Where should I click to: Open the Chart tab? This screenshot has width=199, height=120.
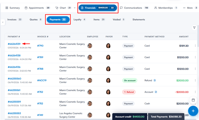click(x=63, y=8)
